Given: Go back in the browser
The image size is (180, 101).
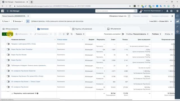Looking at the screenshot, I should click(x=3, y=6).
